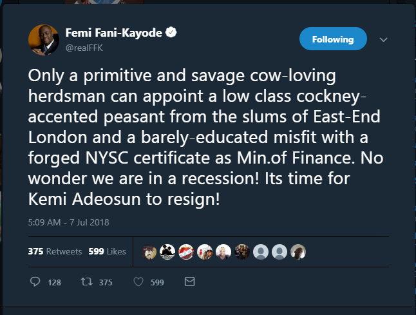Click the envelope direct message icon
The height and width of the screenshot is (315, 416).
[189, 282]
